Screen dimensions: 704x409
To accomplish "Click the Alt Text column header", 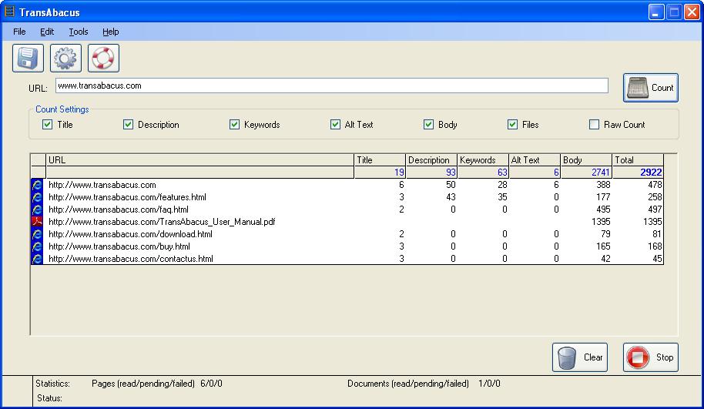I will 535,160.
